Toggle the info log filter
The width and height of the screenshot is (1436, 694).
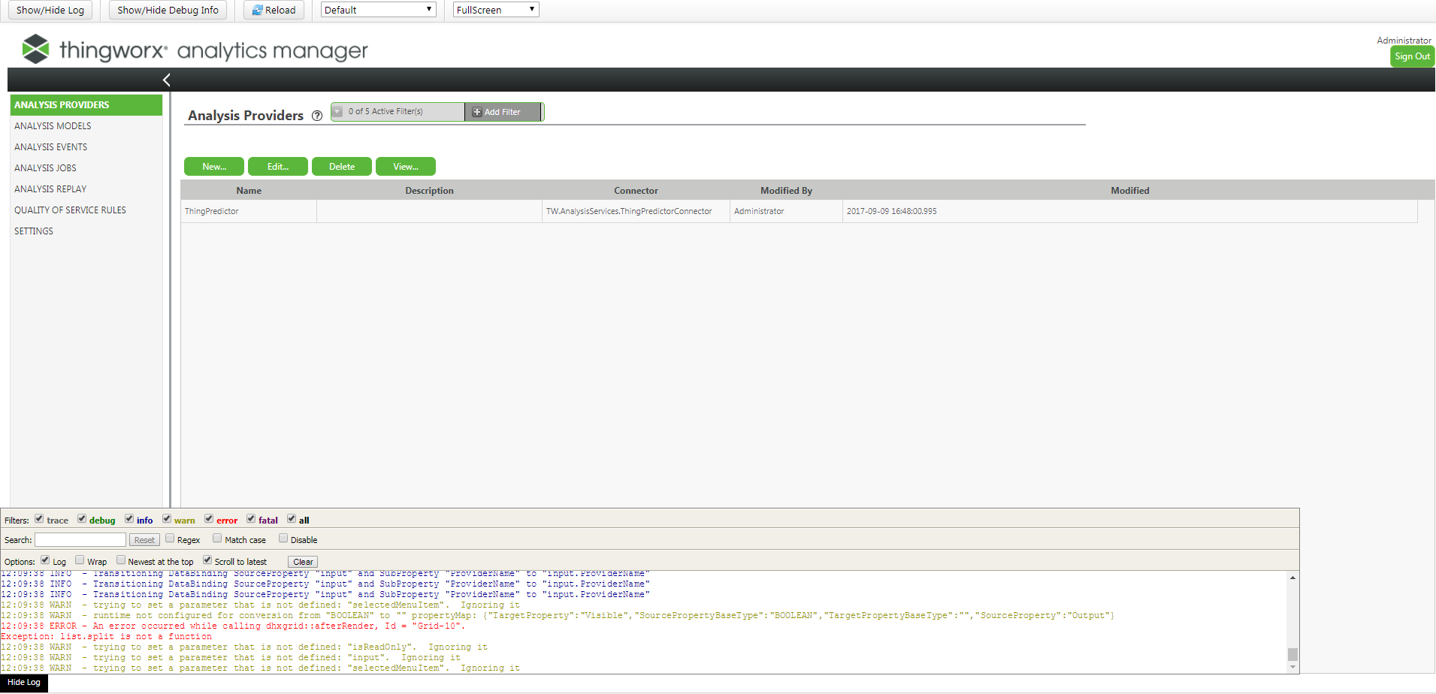129,519
